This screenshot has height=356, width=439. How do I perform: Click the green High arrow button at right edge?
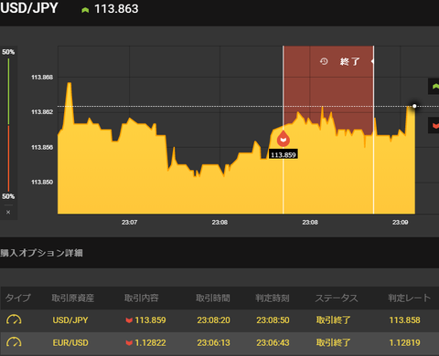click(x=434, y=87)
